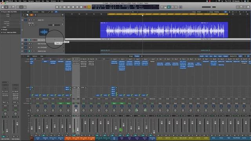
Task: Click the add track plus button
Action: [x=24, y=15]
